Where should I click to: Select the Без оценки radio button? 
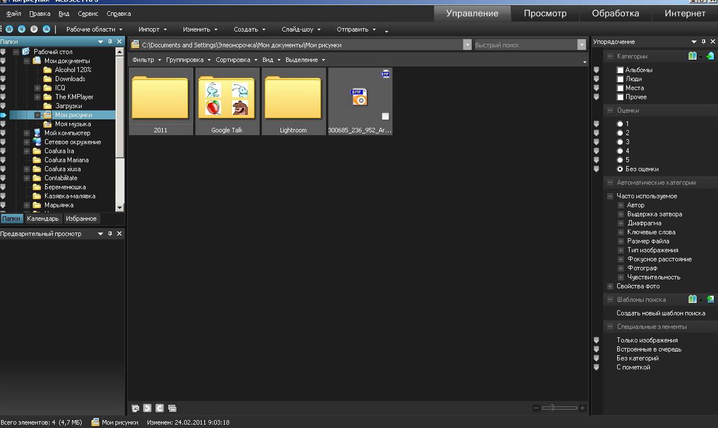(x=620, y=169)
